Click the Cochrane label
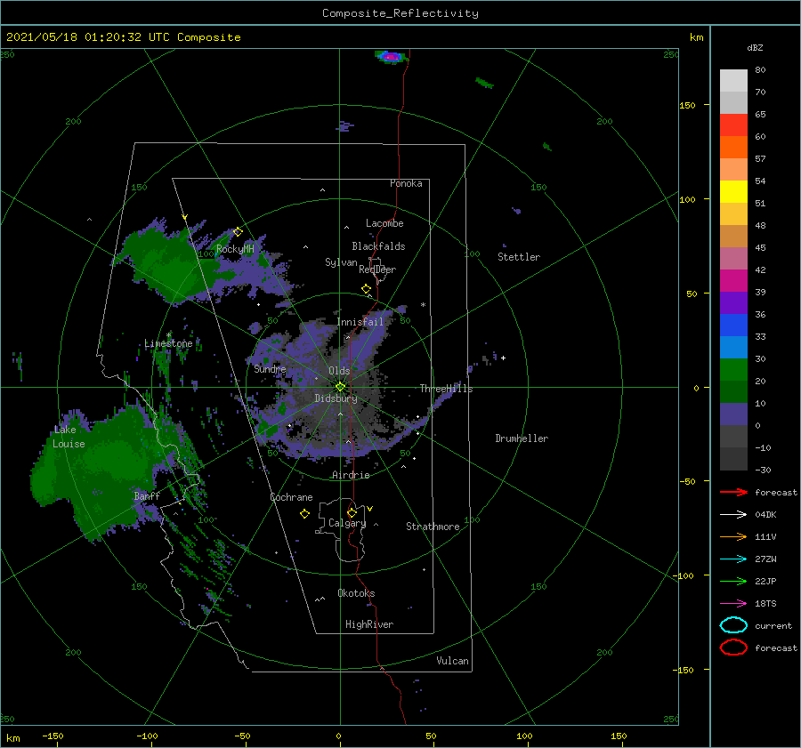Image resolution: width=801 pixels, height=748 pixels. pos(291,497)
